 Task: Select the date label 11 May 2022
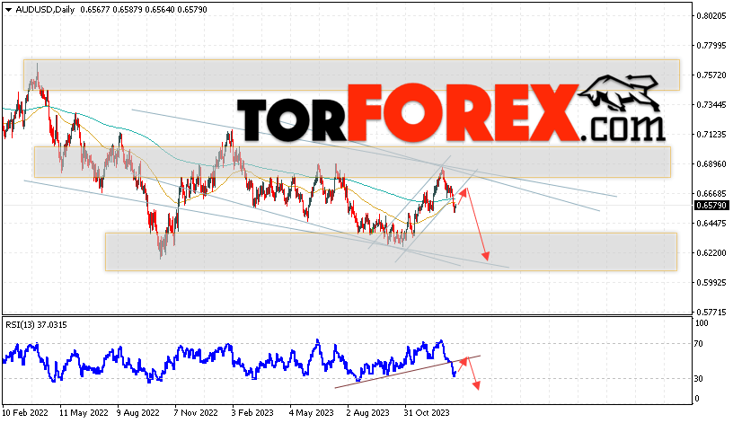[84, 413]
